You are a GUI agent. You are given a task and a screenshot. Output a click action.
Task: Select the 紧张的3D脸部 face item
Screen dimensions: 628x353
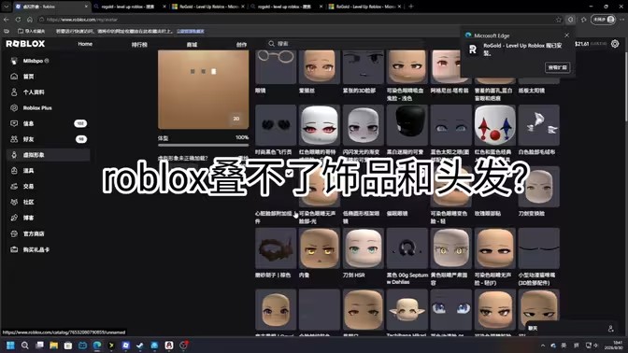tap(363, 67)
